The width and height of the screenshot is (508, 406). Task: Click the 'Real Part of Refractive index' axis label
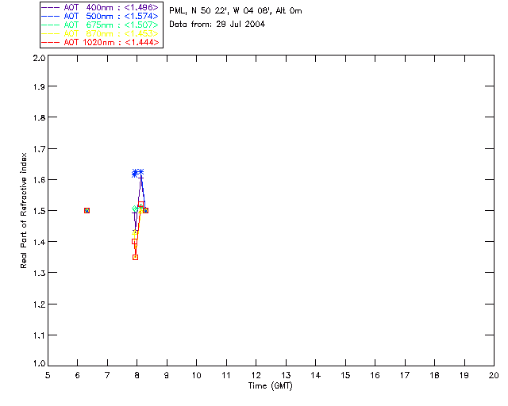pos(23,210)
